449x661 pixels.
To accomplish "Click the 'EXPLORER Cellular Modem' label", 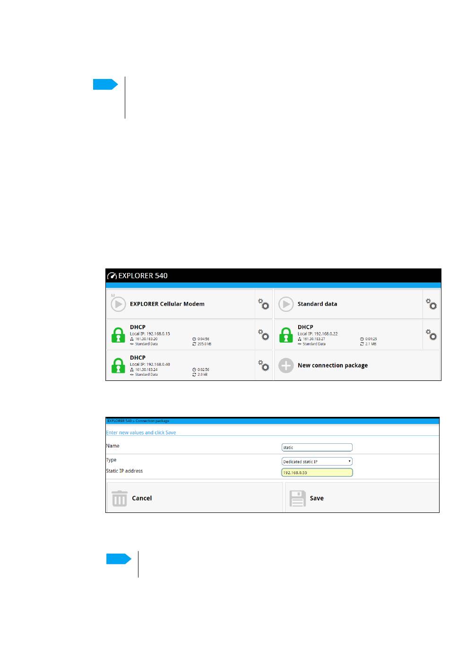I will [x=167, y=304].
